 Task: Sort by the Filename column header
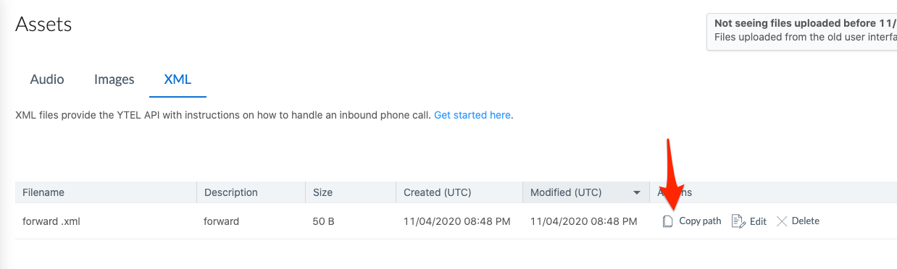coord(43,192)
